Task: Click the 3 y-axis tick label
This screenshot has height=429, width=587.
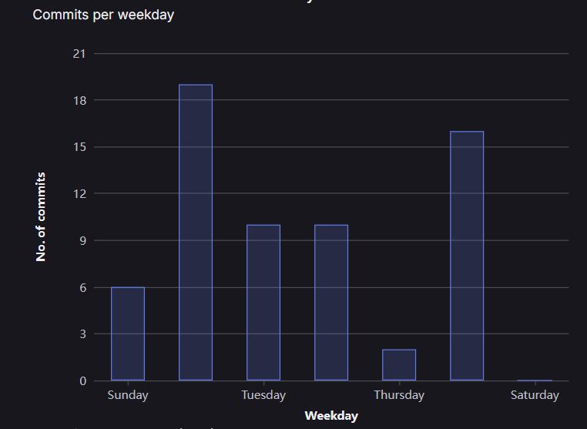Action: coord(82,334)
